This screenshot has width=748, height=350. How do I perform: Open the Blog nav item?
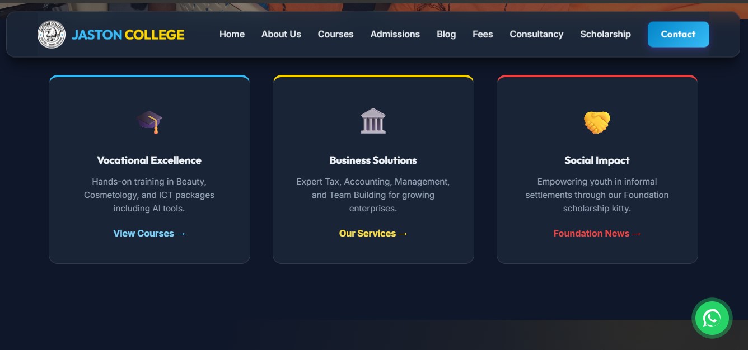point(446,34)
